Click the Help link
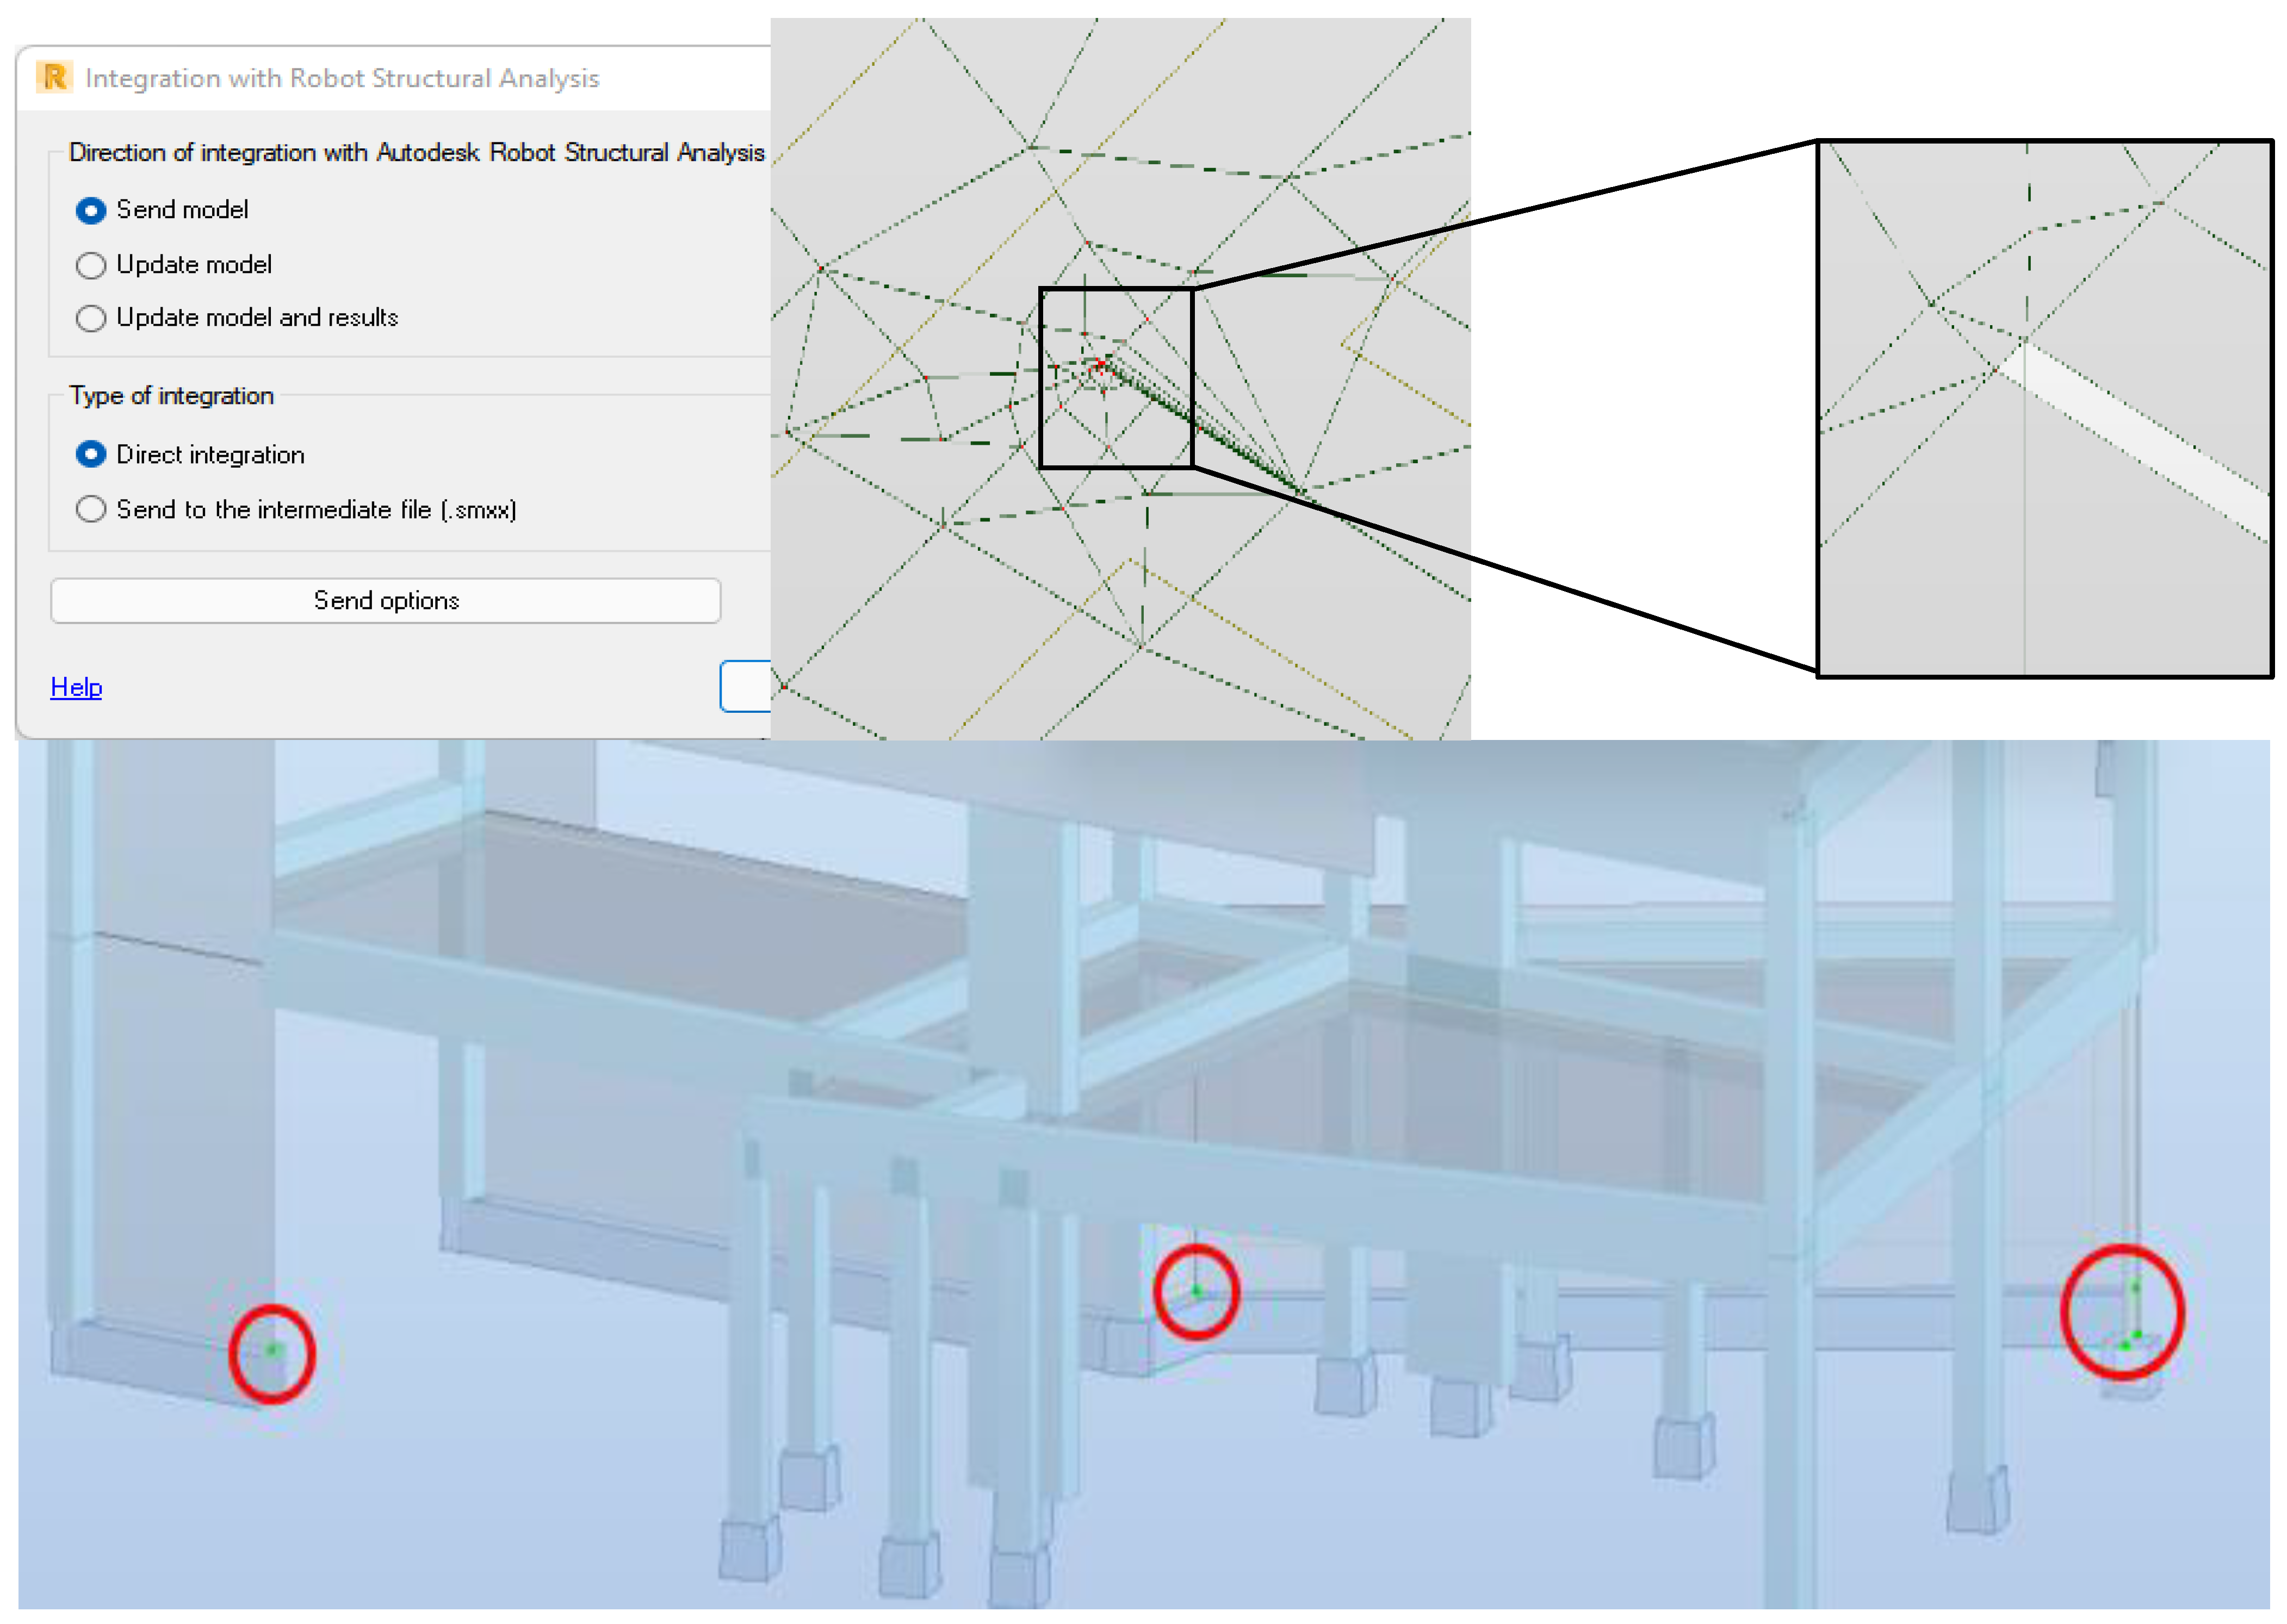Viewport: 2287px width, 1624px height. (76, 688)
